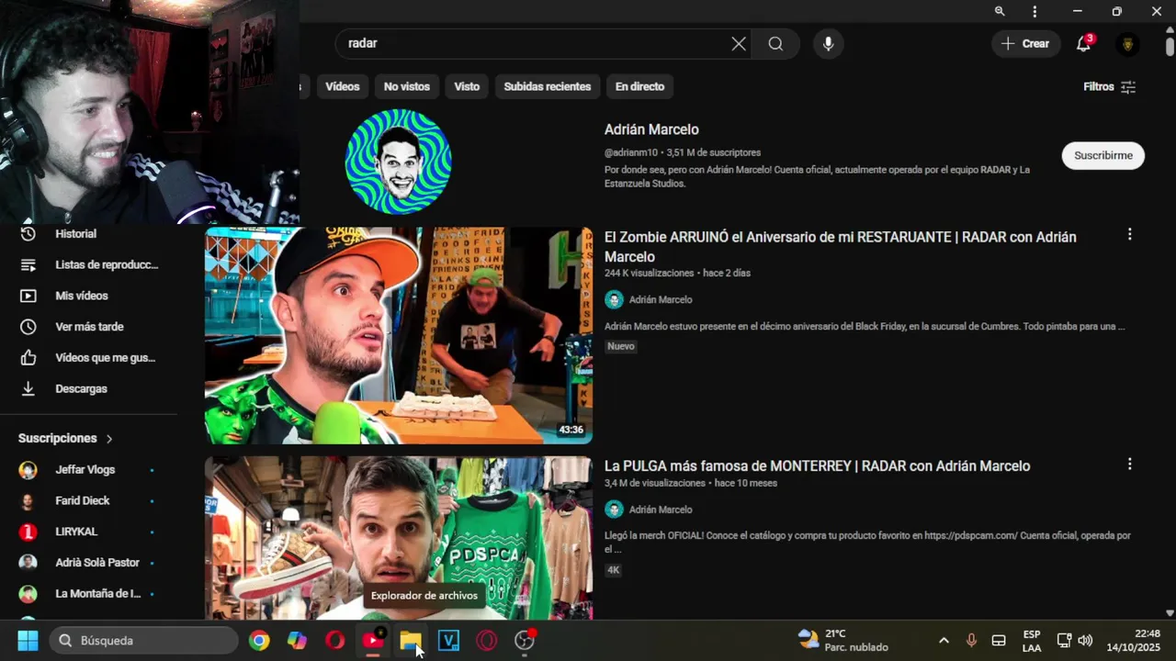Click the zoom magnifier icon in the title bar
This screenshot has height=661, width=1176.
(1000, 12)
